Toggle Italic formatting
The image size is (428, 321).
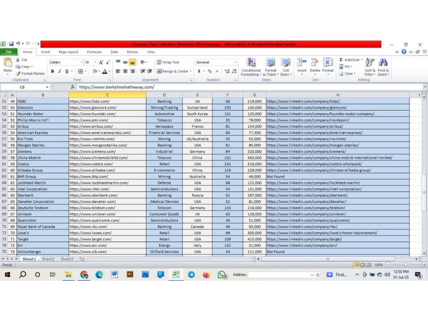59,71
